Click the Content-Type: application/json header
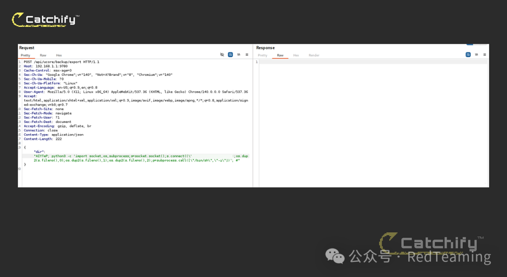Viewport: 507px width, 277px height. pyautogui.click(x=54, y=135)
